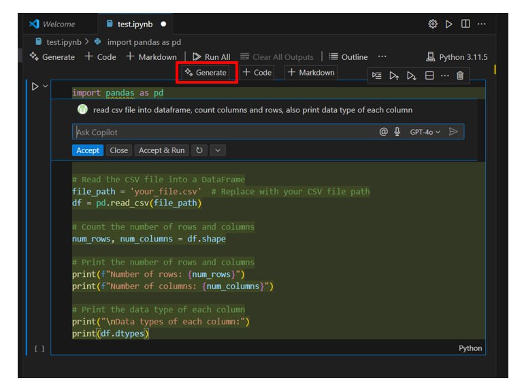Click the Number of rows print statement line
The height and width of the screenshot is (385, 524).
point(159,274)
